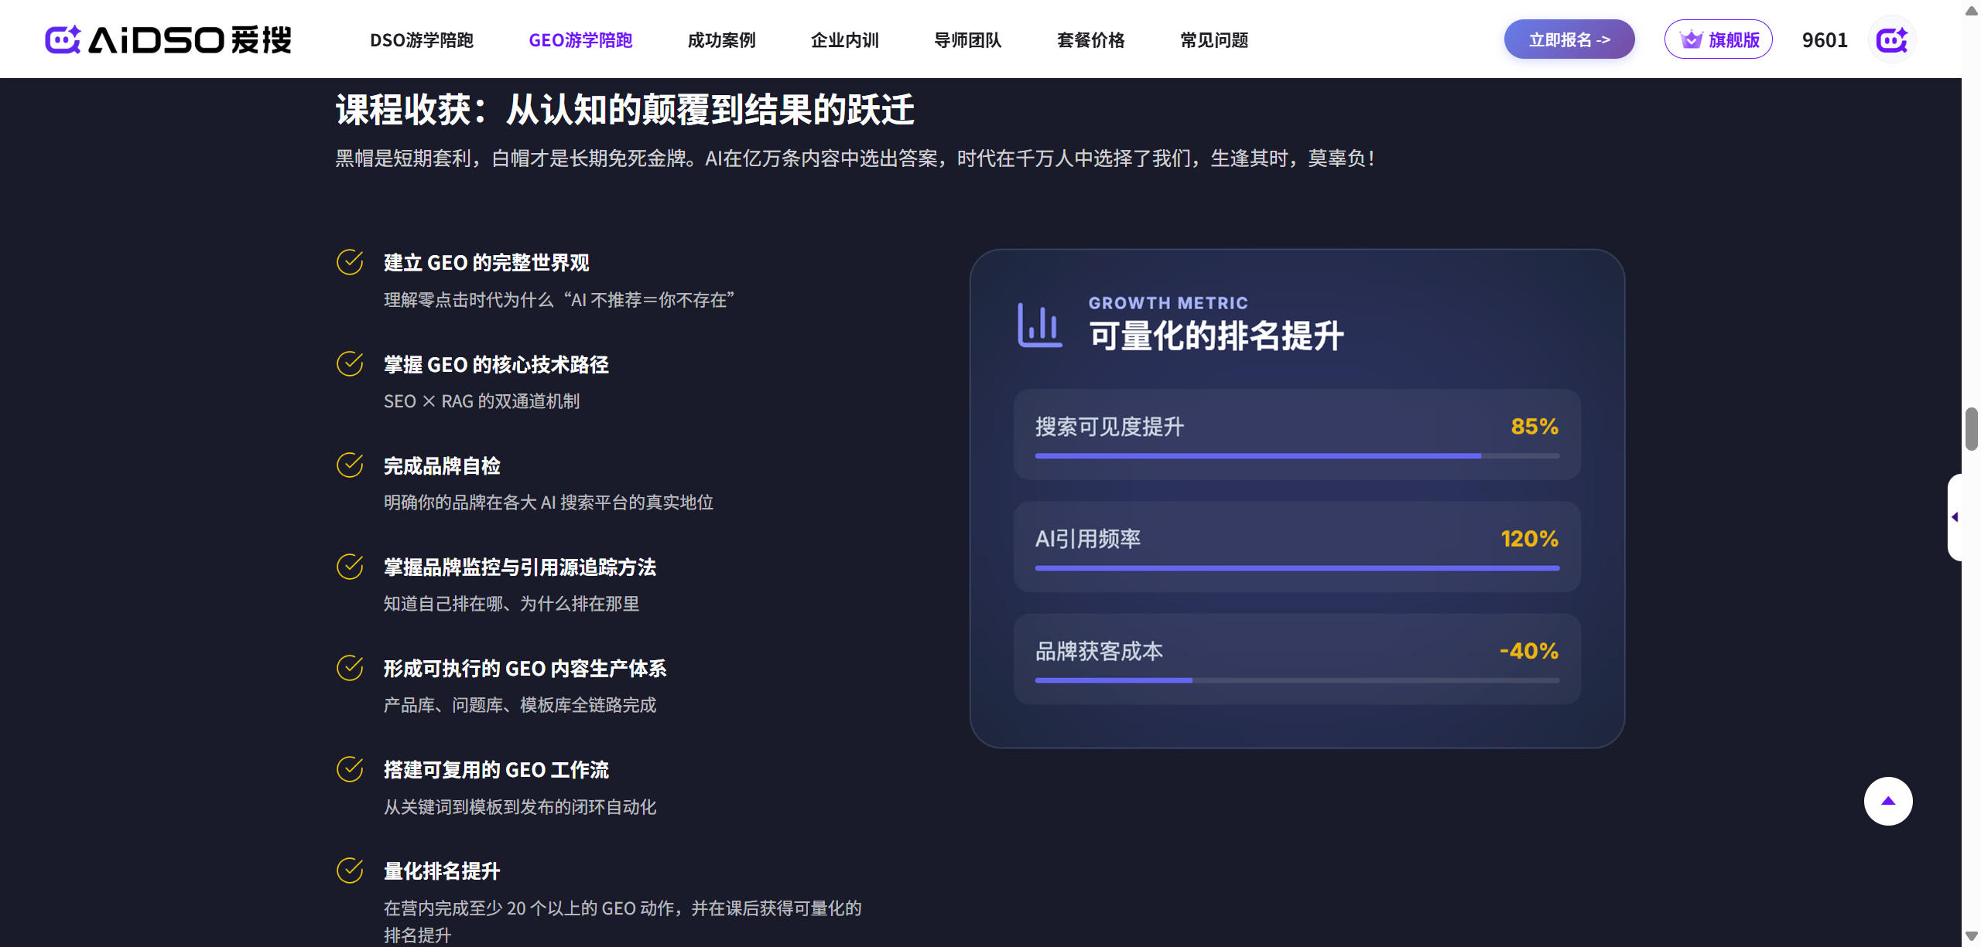Click scrollbar up arrow at top right
This screenshot has width=1981, height=947.
[1971, 10]
